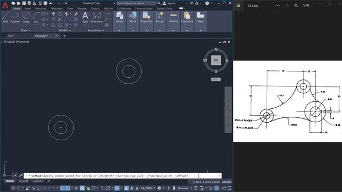Click the MODEL space button in status bar
The width and height of the screenshot is (342, 192).
pyautogui.click(x=227, y=182)
